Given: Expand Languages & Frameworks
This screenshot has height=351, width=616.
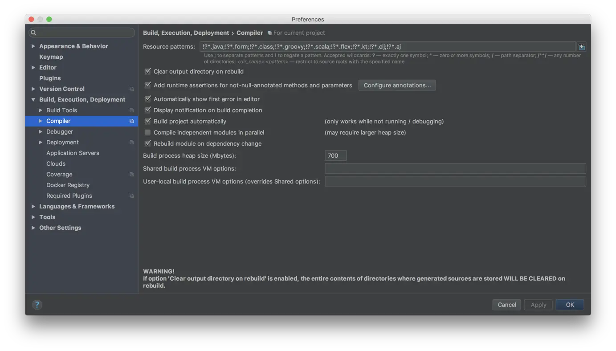Looking at the screenshot, I should tap(33, 206).
